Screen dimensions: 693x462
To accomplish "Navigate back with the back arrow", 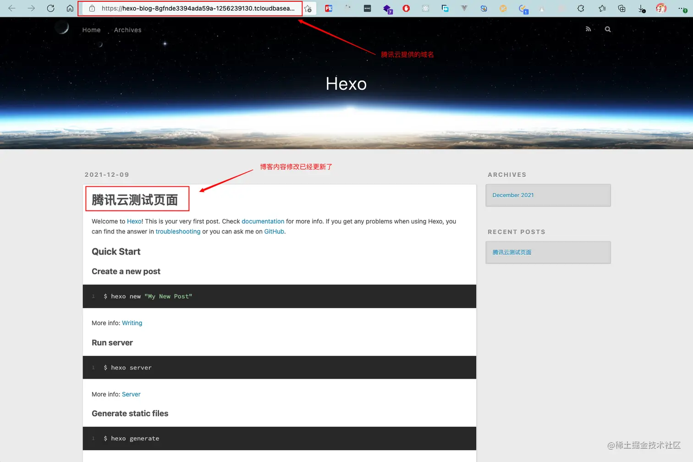I will [x=12, y=8].
